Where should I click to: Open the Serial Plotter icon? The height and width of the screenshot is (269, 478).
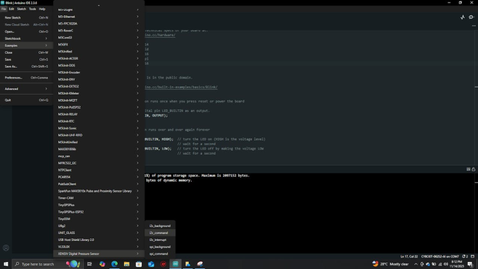point(463,17)
